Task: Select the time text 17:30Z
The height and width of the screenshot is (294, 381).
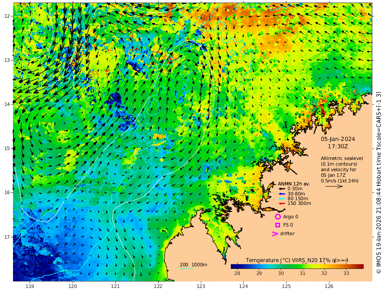Action: click(338, 147)
